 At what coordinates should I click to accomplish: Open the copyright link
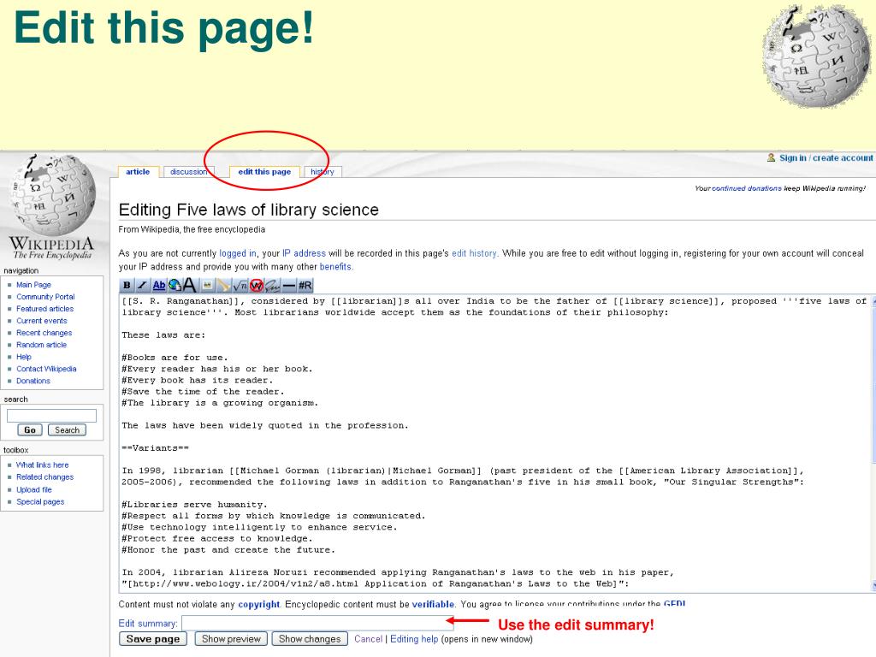(258, 604)
